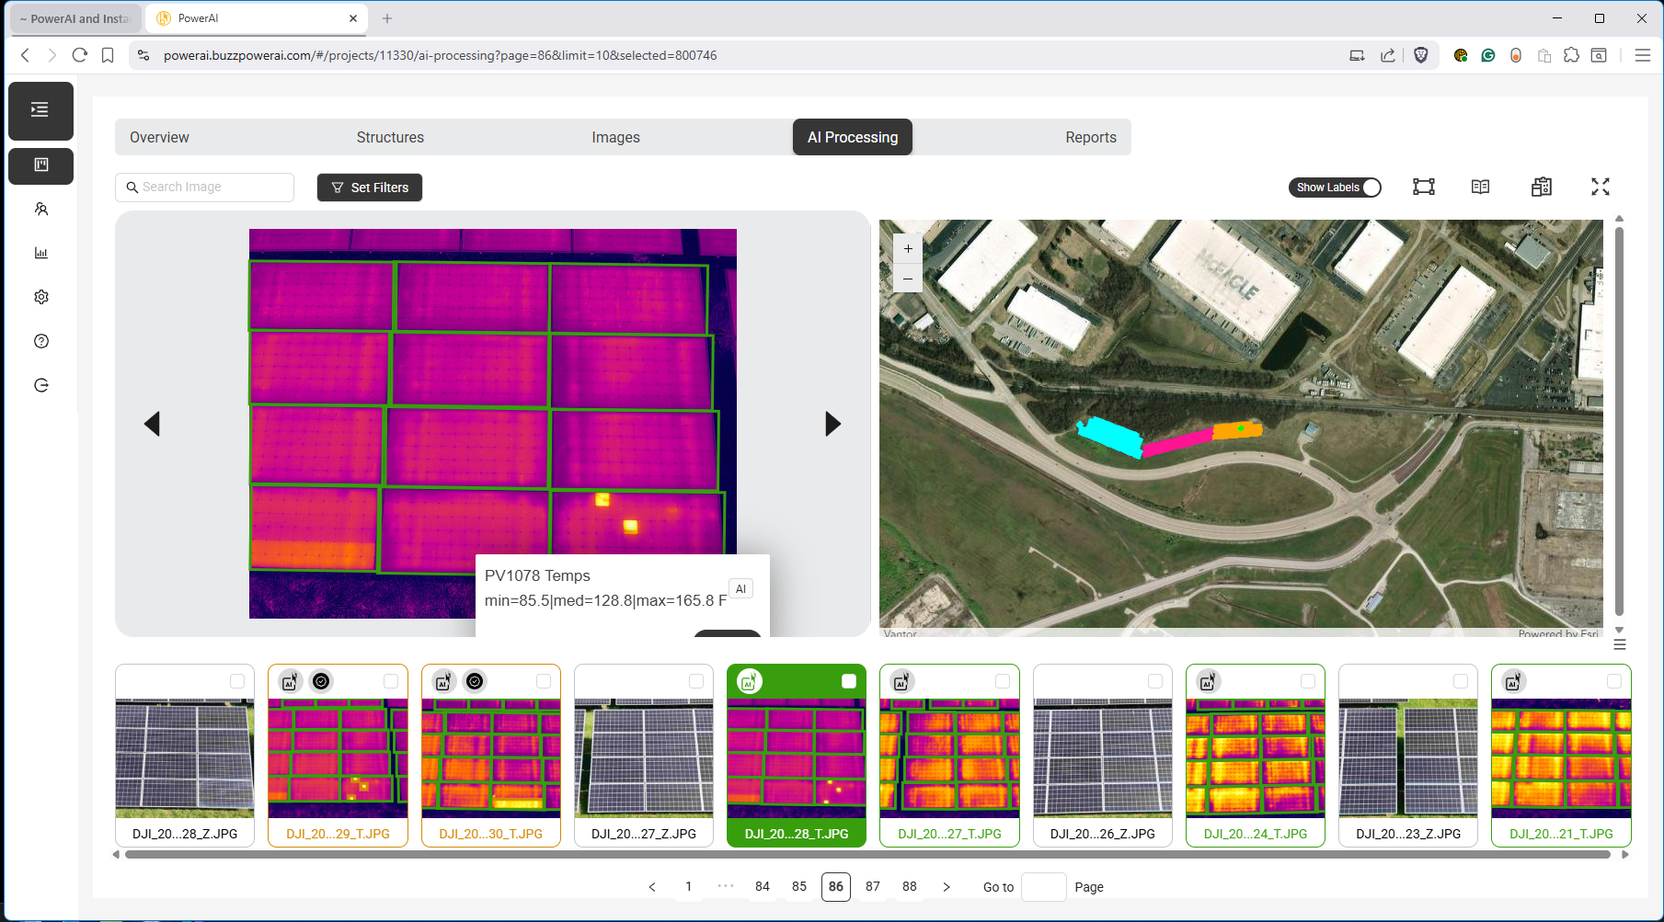Show next image with the right arrow
Viewport: 1664px width, 922px height.
click(832, 424)
